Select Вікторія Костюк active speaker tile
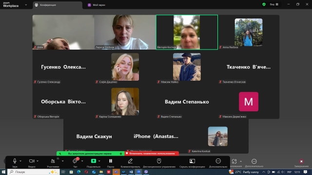312x175 pixels. [x=187, y=32]
